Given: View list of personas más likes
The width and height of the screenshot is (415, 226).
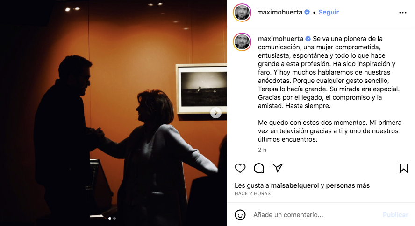Looking at the screenshot, I should coord(348,185).
